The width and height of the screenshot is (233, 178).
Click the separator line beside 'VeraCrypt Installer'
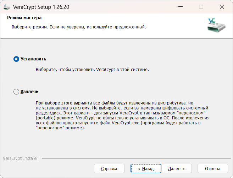[x=135, y=158]
